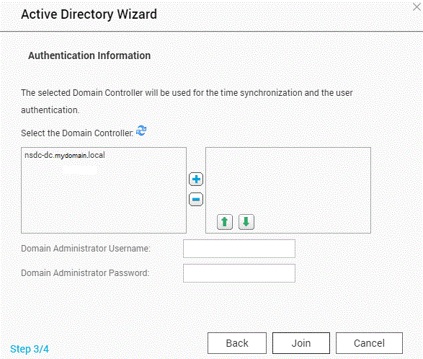The height and width of the screenshot is (359, 423).
Task: Click the Domain Administrator Password label
Action: tap(85, 273)
